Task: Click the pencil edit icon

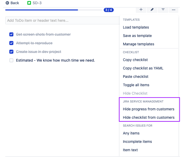Action: [152, 9]
